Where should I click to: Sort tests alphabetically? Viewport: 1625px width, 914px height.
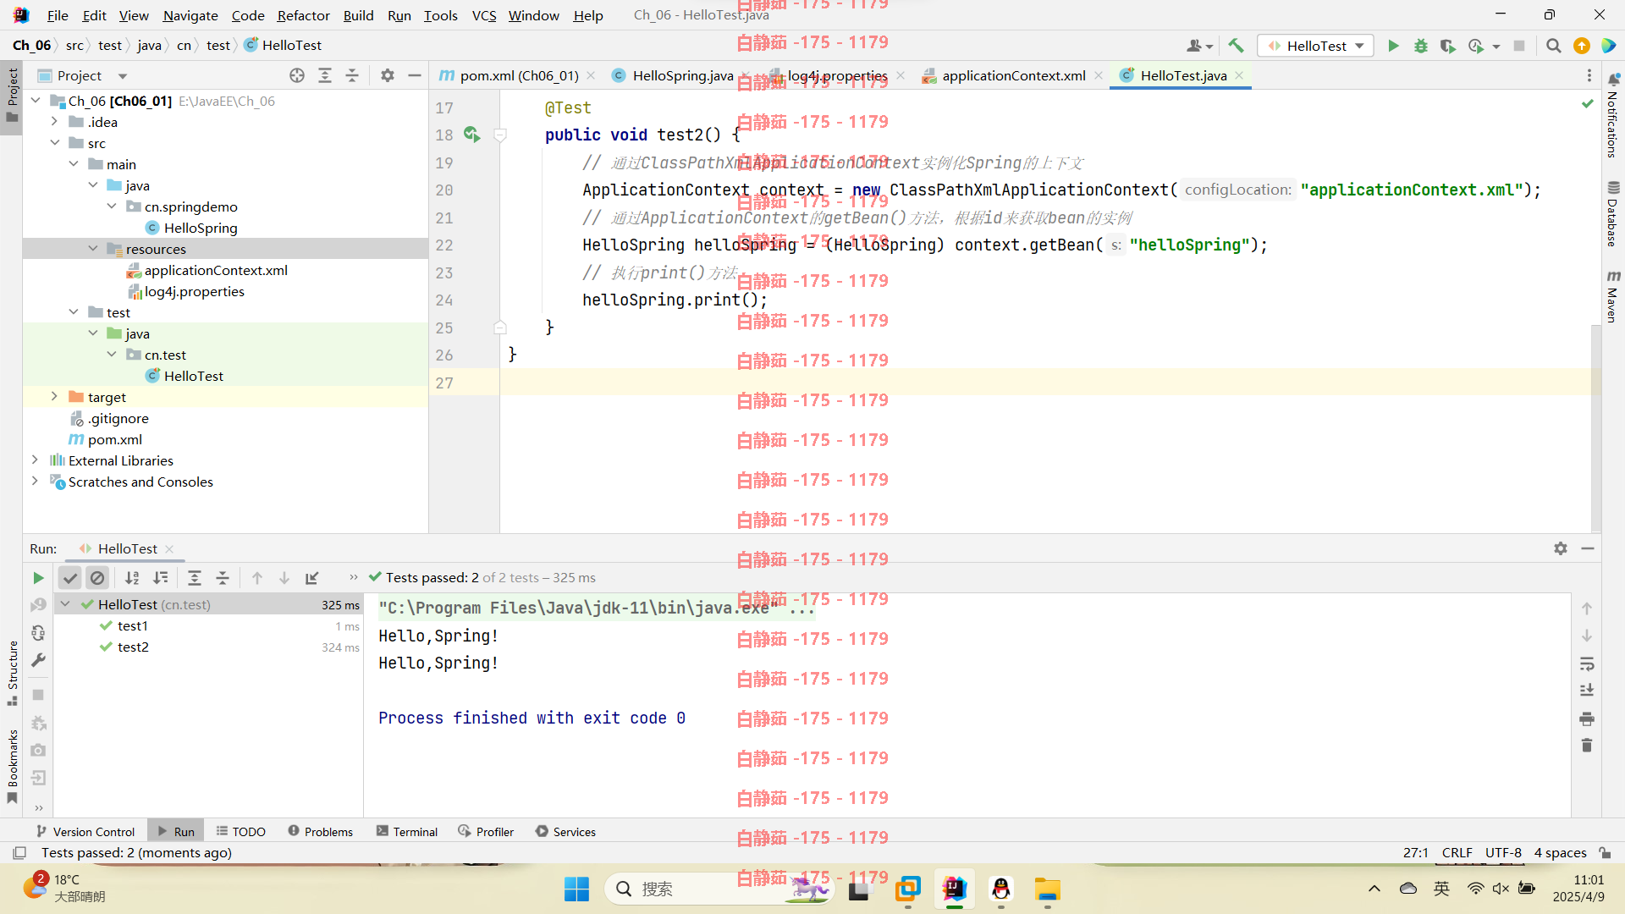tap(132, 578)
